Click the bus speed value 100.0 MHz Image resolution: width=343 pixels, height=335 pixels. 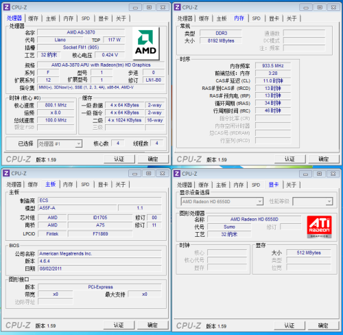point(56,120)
